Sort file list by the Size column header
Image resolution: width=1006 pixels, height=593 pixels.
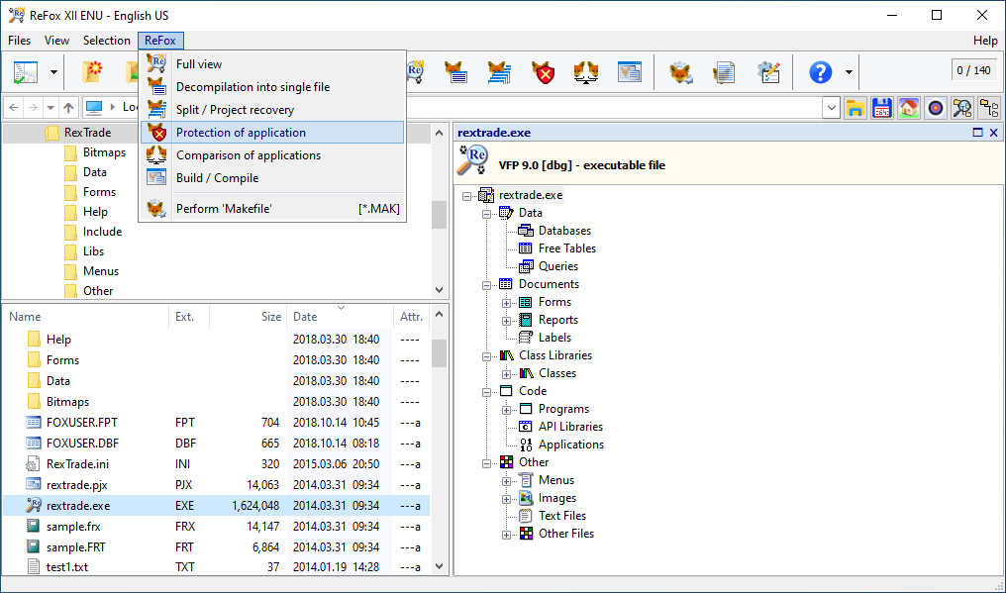tap(248, 317)
